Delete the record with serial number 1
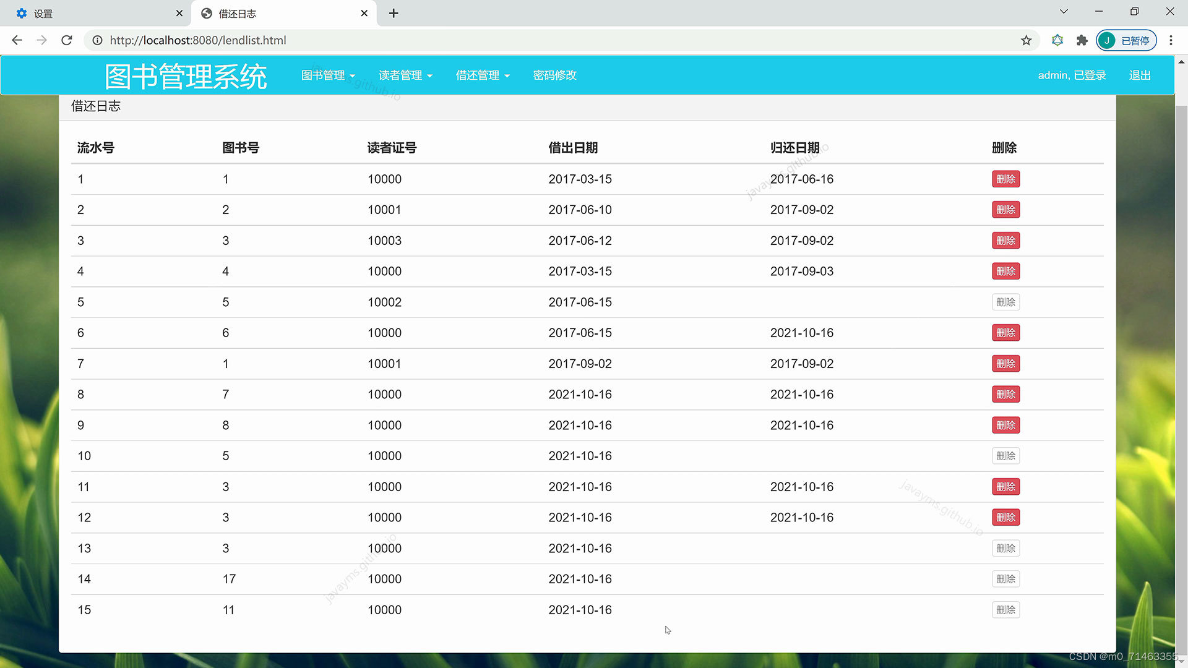The image size is (1188, 668). [x=1005, y=179]
